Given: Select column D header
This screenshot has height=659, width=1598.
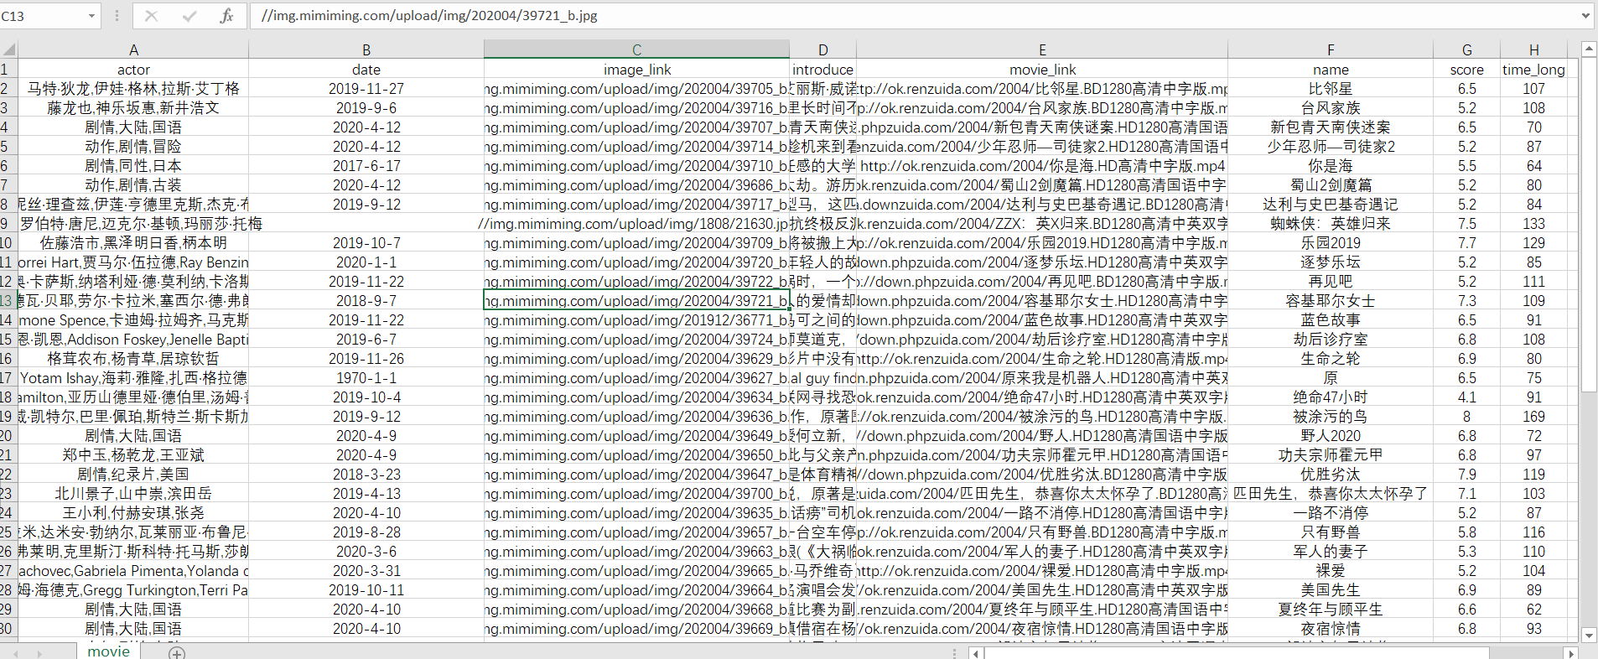Looking at the screenshot, I should point(823,49).
